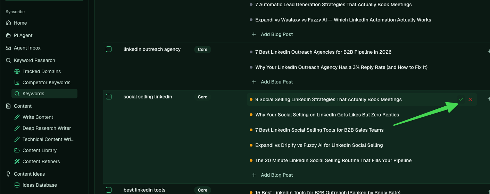The image size is (490, 194).
Task: Open 9 Social Selling LinkedIn Strategies post
Action: 329,99
